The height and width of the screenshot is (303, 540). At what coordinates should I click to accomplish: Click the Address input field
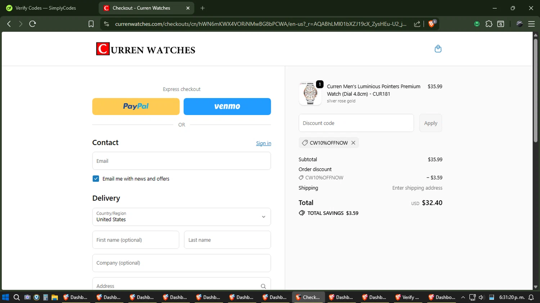click(x=181, y=284)
